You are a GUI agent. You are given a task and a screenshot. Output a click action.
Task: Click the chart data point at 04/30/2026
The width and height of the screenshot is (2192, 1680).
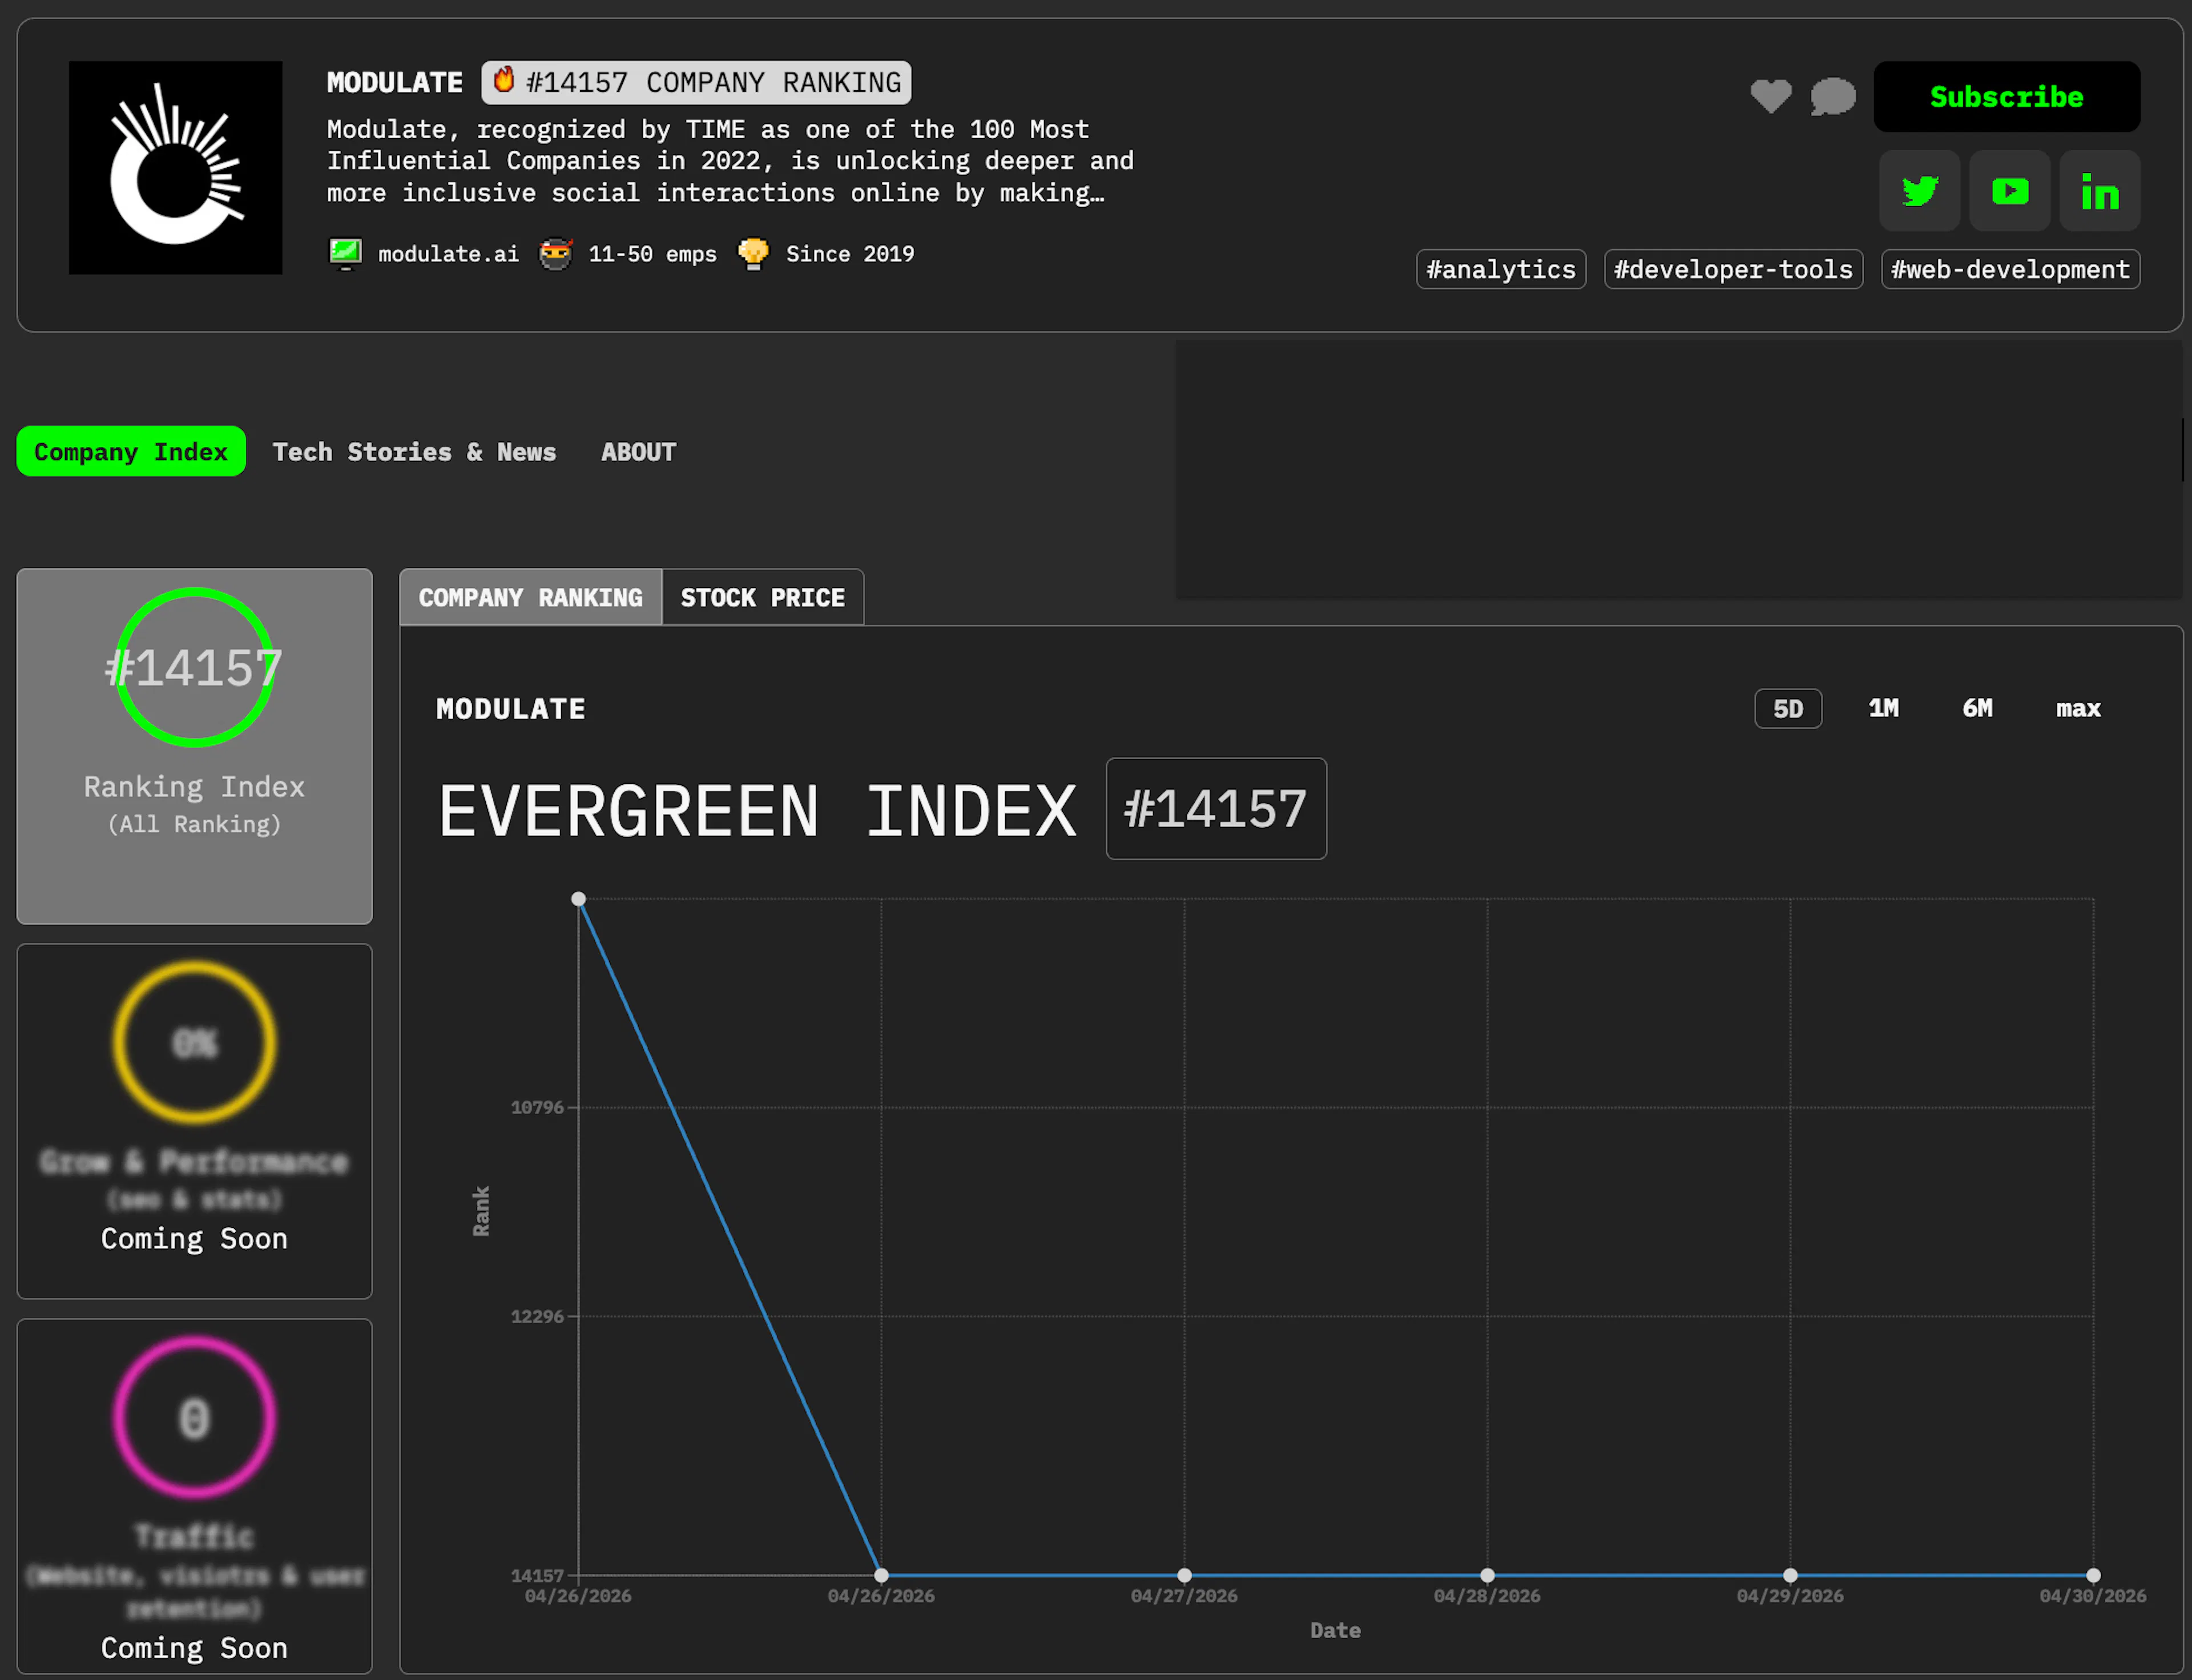coord(2093,1575)
